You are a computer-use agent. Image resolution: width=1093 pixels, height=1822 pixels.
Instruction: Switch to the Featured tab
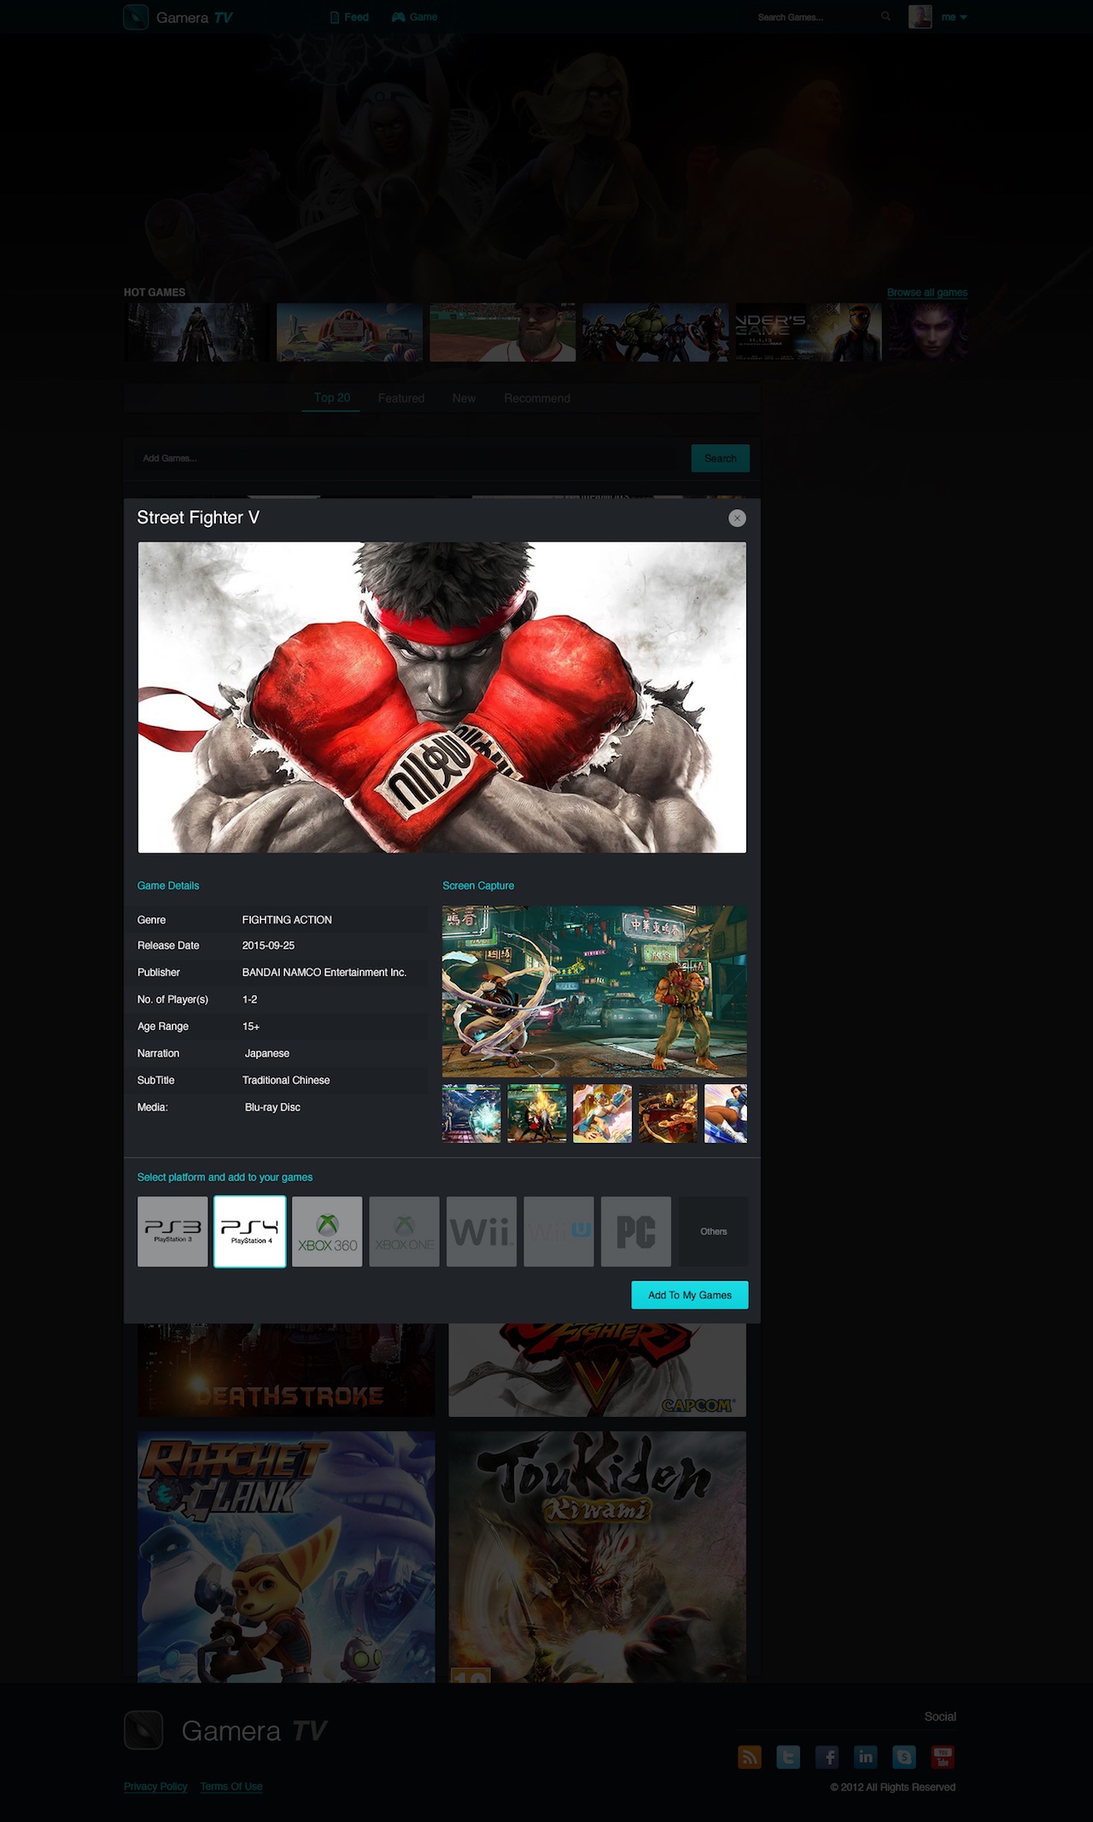401,398
